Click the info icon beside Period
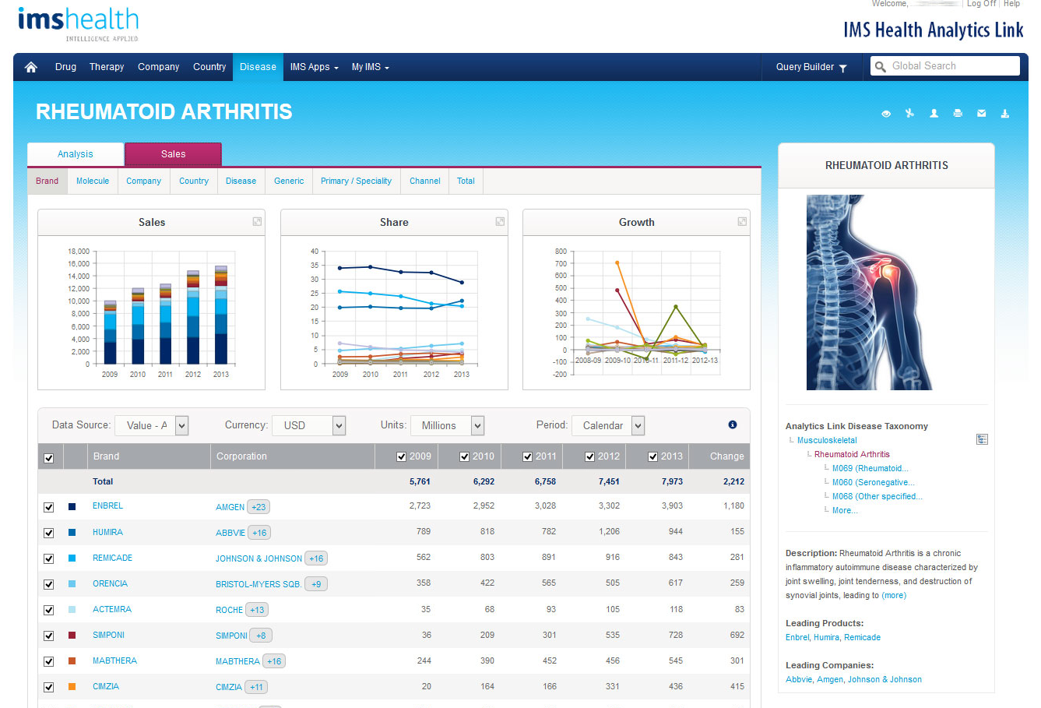Image resolution: width=1041 pixels, height=708 pixels. [733, 424]
